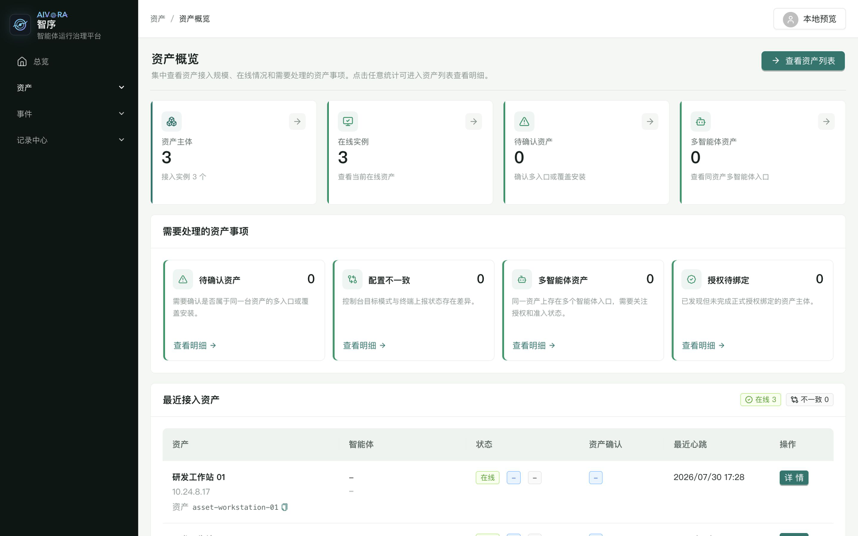This screenshot has height=536, width=858.
Task: Click the 待确认资产 warning icon in stats card
Action: [524, 121]
